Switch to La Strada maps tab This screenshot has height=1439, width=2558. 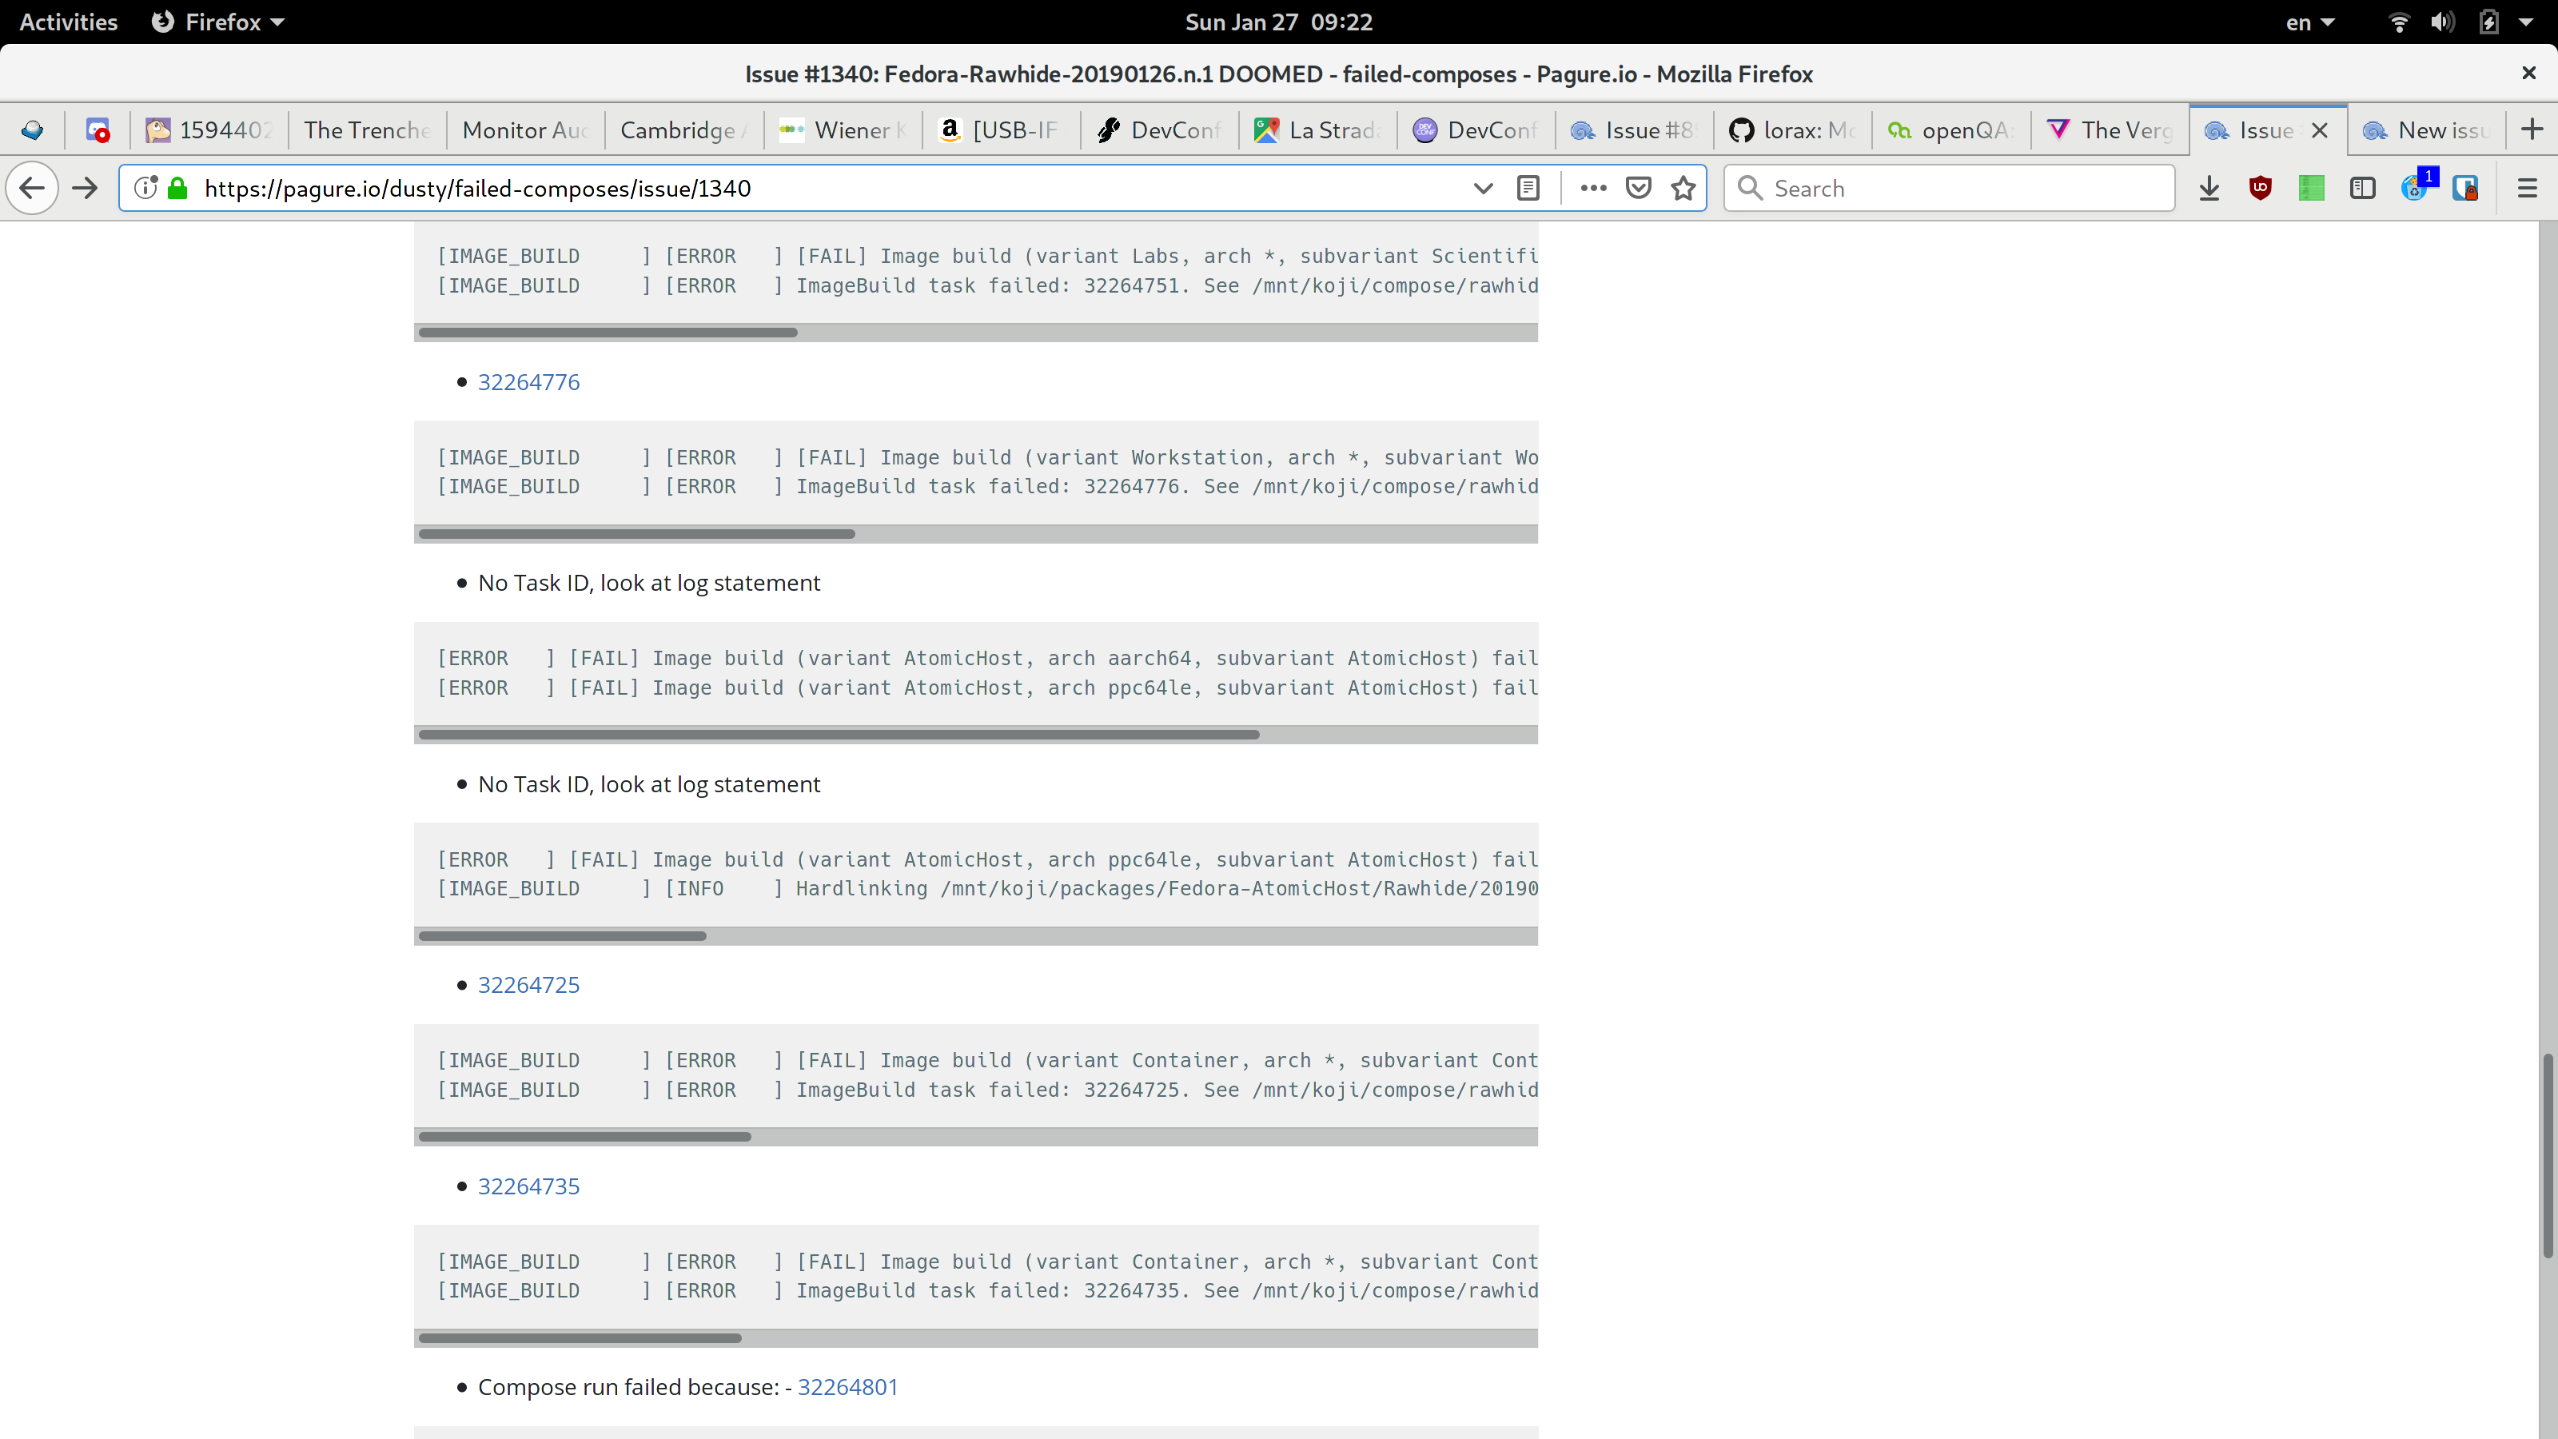click(x=1317, y=130)
